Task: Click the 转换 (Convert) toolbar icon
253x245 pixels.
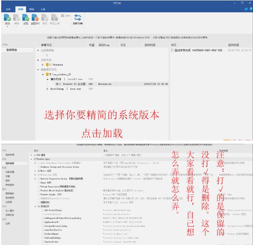Action: tap(16, 18)
